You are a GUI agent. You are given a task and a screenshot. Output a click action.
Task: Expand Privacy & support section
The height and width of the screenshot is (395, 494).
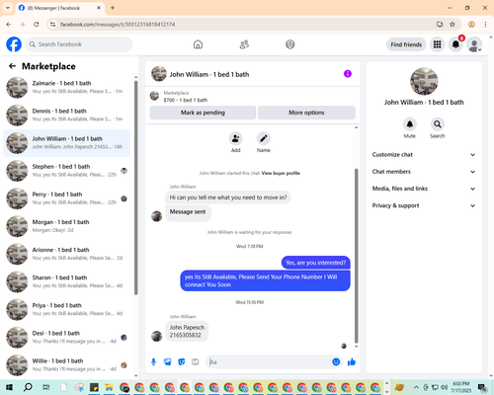[x=424, y=205]
